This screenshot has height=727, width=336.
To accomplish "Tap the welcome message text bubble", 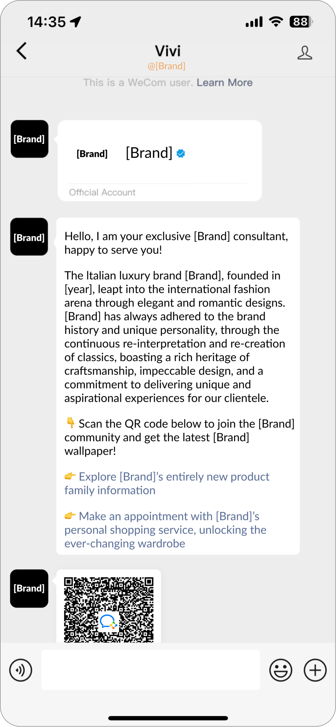I will click(x=178, y=336).
